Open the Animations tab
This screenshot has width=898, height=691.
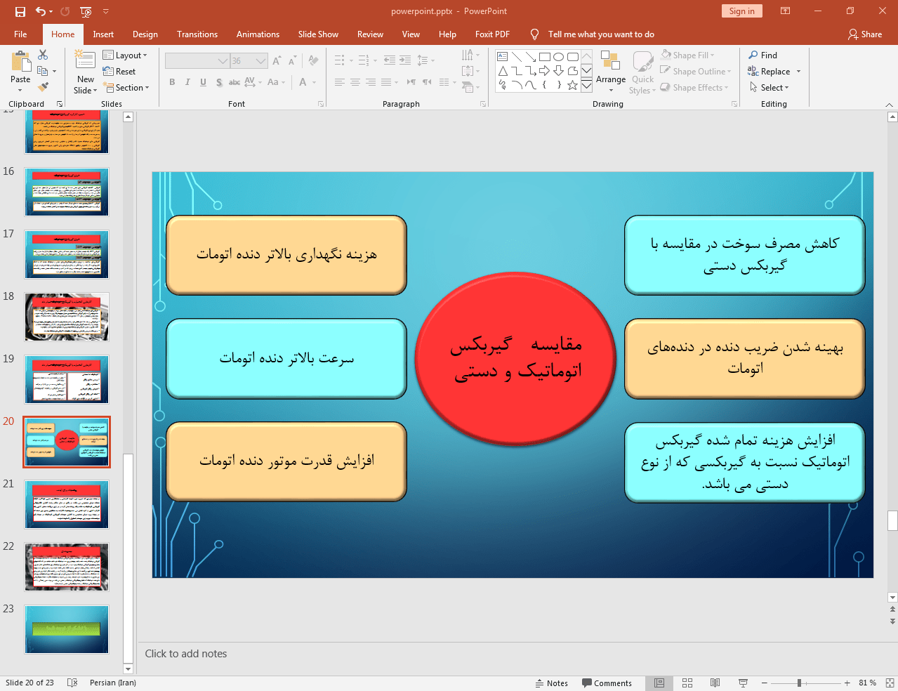click(x=258, y=34)
